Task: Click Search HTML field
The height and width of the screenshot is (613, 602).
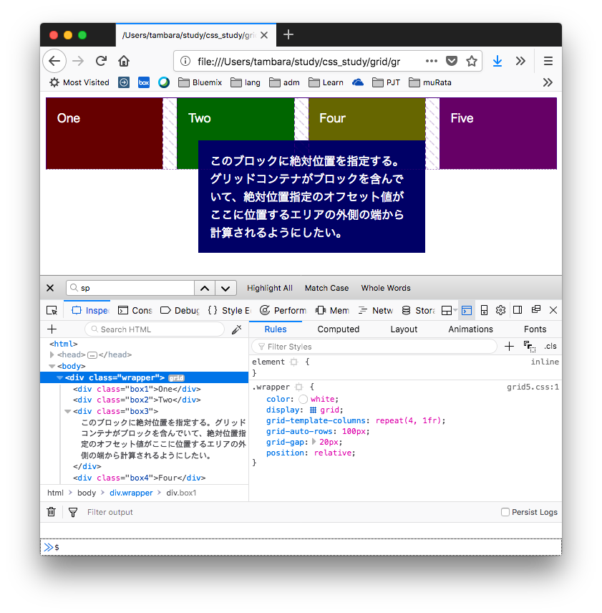Action: point(155,329)
